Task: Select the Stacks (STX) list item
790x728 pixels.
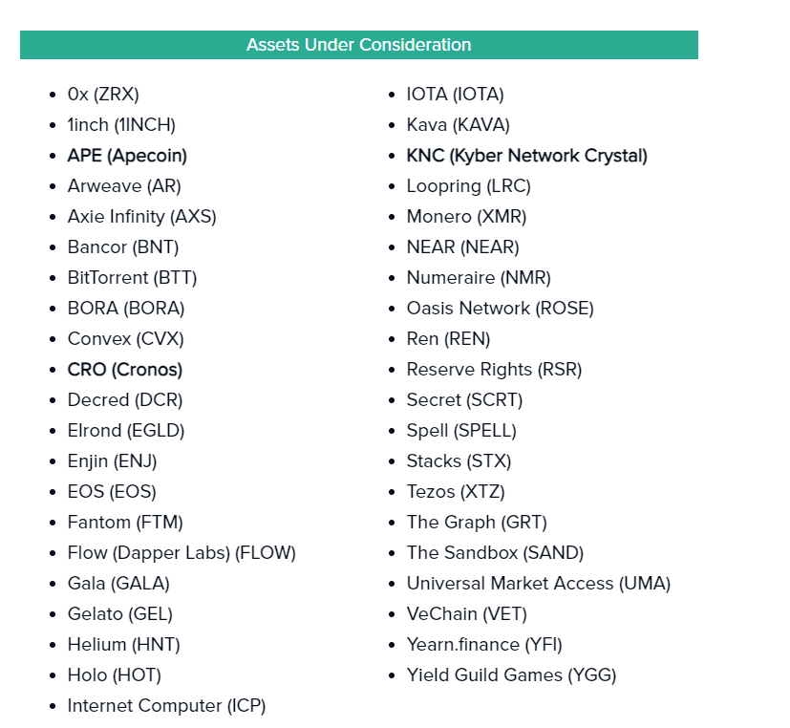Action: (459, 461)
